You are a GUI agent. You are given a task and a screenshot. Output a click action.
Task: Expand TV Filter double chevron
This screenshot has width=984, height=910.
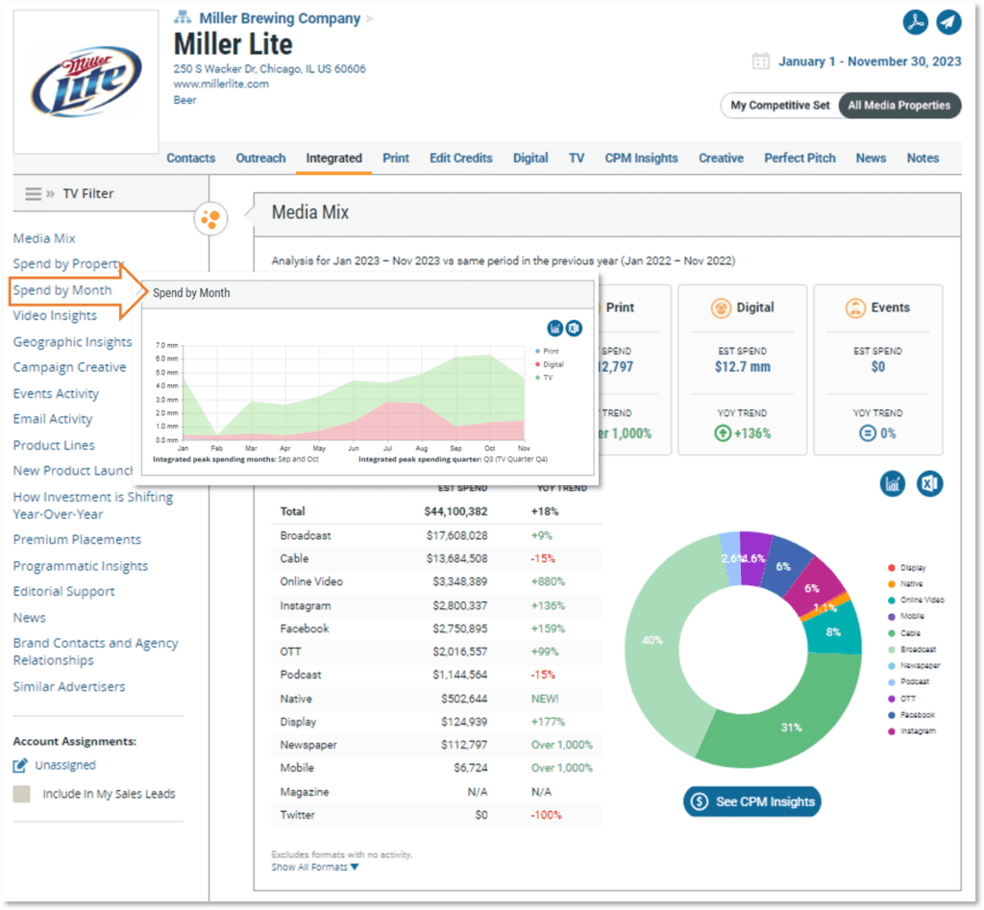(x=50, y=194)
